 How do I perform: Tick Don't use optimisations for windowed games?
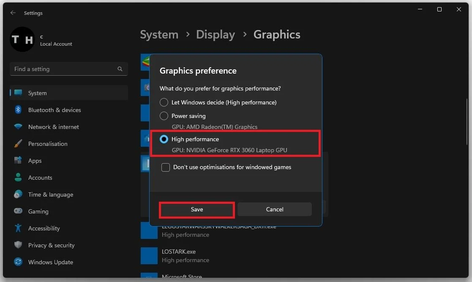(x=166, y=167)
